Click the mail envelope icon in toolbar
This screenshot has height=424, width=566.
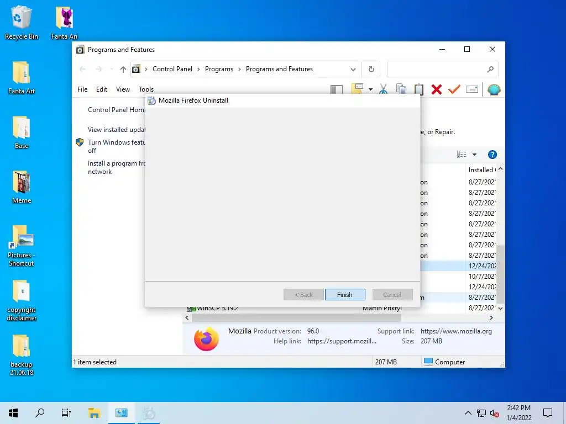pyautogui.click(x=472, y=89)
